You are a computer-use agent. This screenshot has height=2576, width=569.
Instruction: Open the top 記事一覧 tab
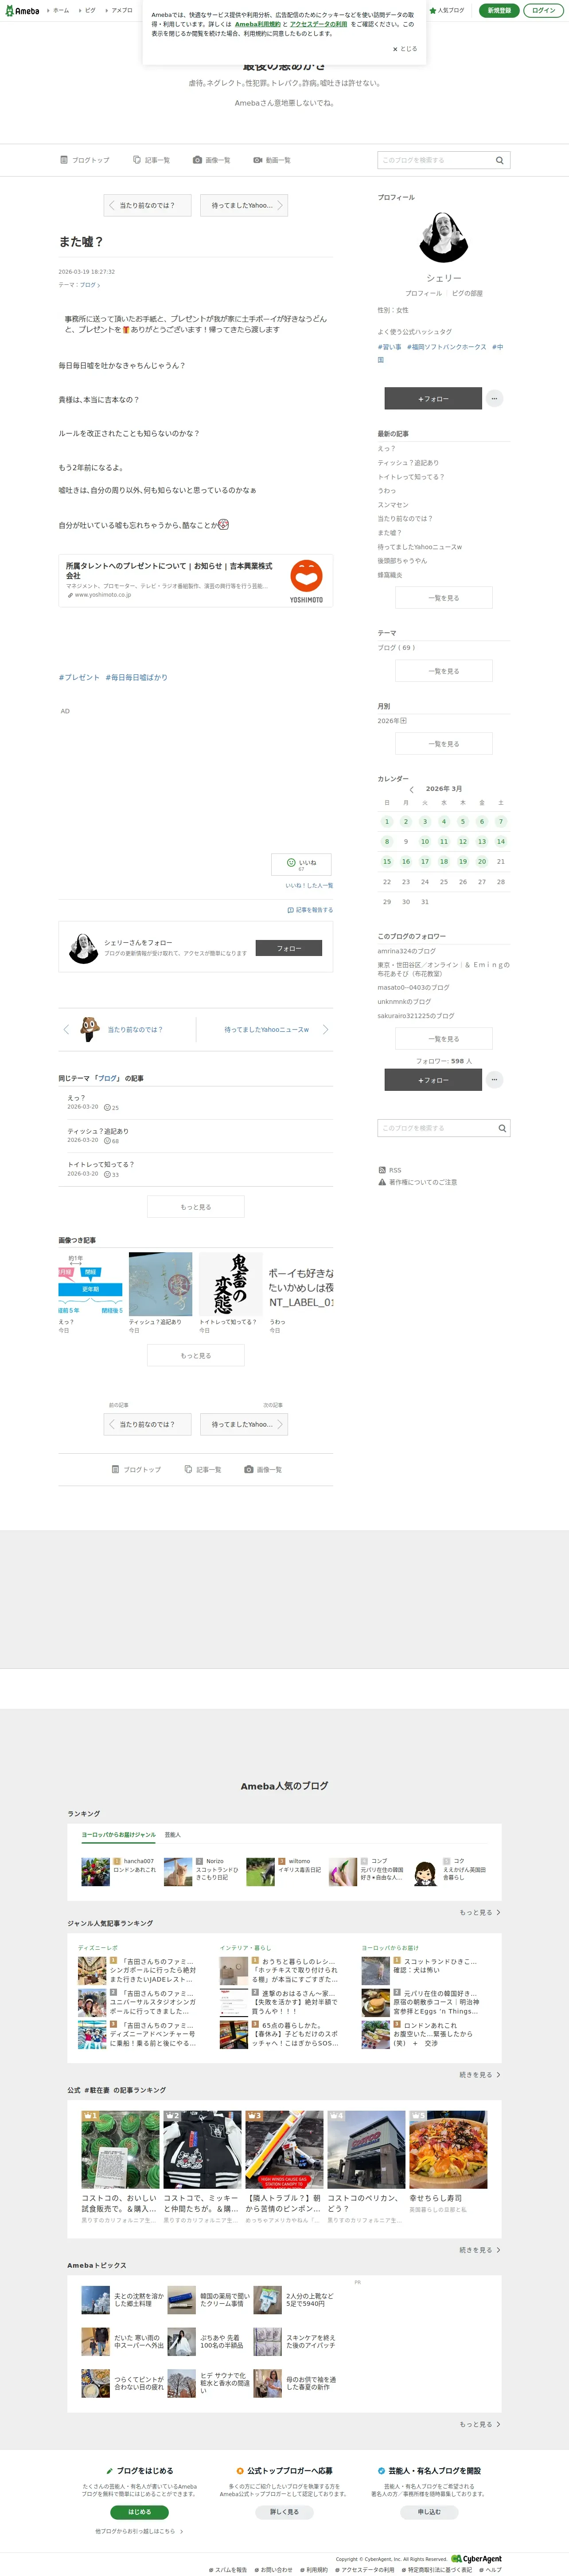click(x=152, y=160)
